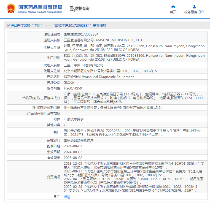Click the 首页 house icon
The width and height of the screenshot is (210, 203).
(x=173, y=7)
